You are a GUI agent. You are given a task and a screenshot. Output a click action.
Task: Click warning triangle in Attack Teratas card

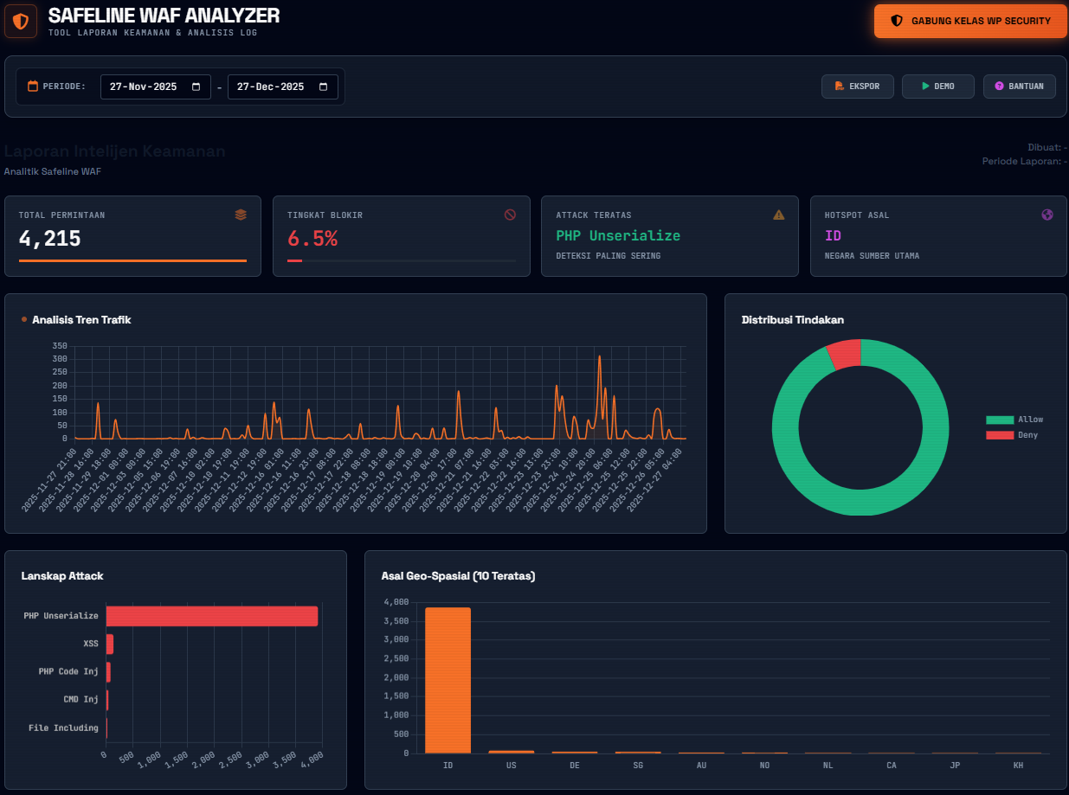[x=778, y=215]
